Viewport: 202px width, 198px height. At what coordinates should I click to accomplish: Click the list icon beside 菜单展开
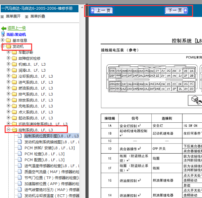(2, 17)
